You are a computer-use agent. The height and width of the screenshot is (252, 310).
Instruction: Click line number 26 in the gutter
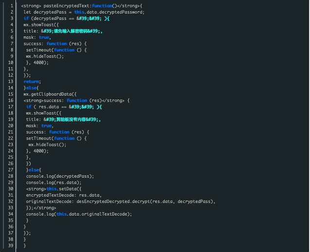pos(11,164)
